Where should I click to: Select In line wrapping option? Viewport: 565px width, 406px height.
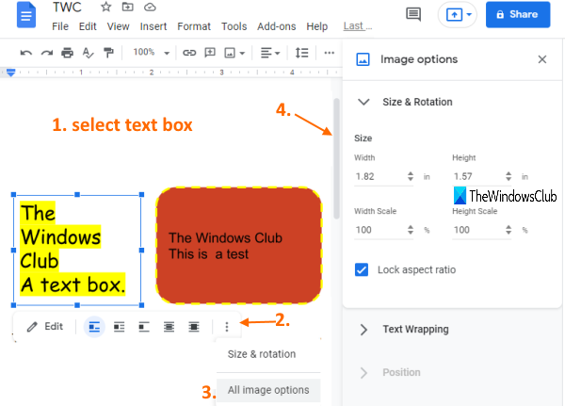coord(94,327)
